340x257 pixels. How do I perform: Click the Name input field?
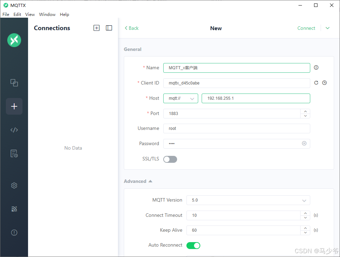(x=237, y=68)
